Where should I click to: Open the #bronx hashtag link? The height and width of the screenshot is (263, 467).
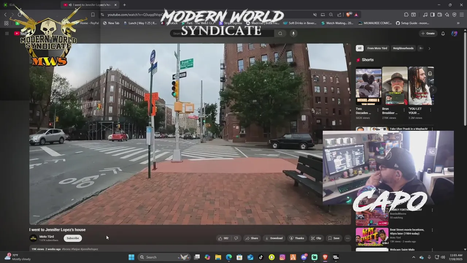click(66, 249)
